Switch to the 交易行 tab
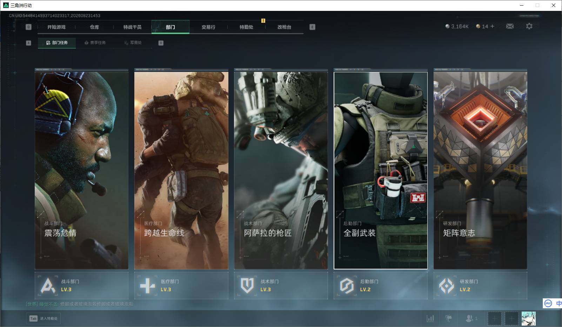The image size is (562, 327). click(x=208, y=27)
